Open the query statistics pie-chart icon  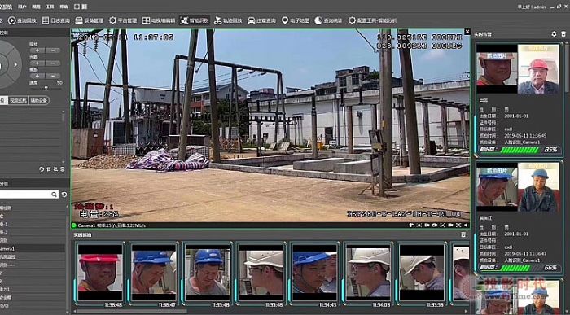[x=318, y=20]
